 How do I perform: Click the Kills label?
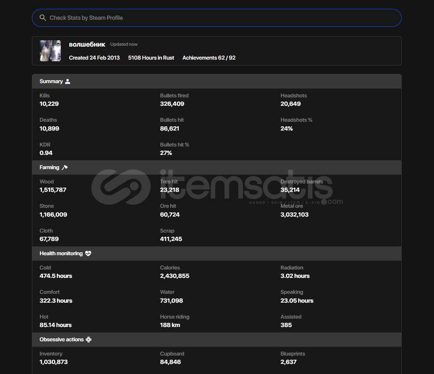pyautogui.click(x=44, y=96)
